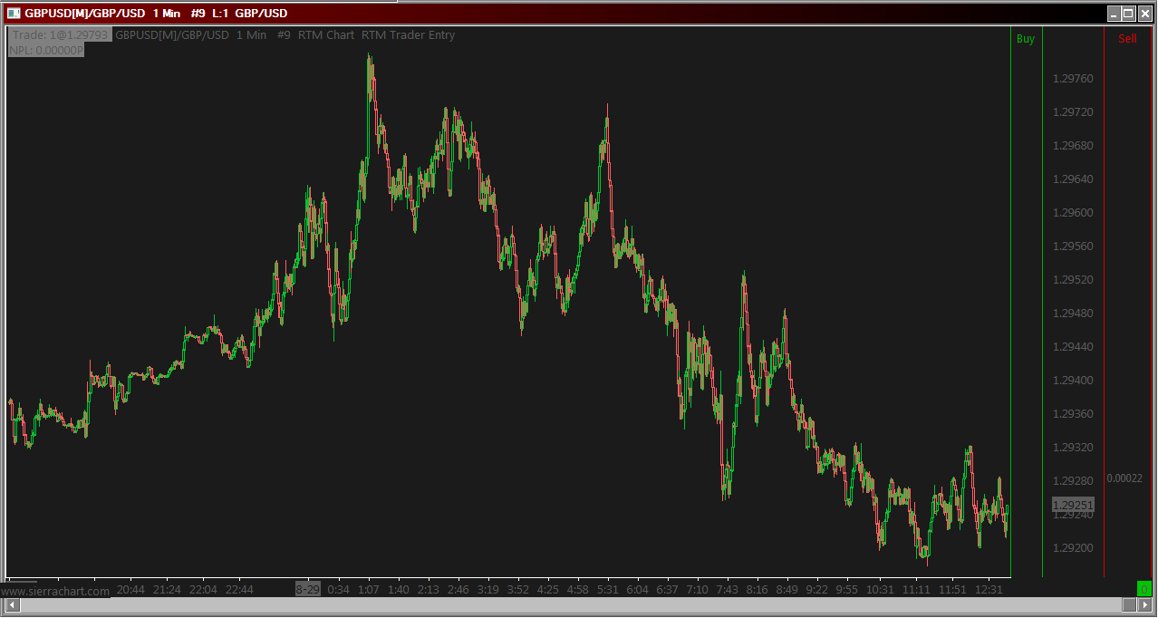Click the 1.29320 price scale label

(x=1073, y=448)
